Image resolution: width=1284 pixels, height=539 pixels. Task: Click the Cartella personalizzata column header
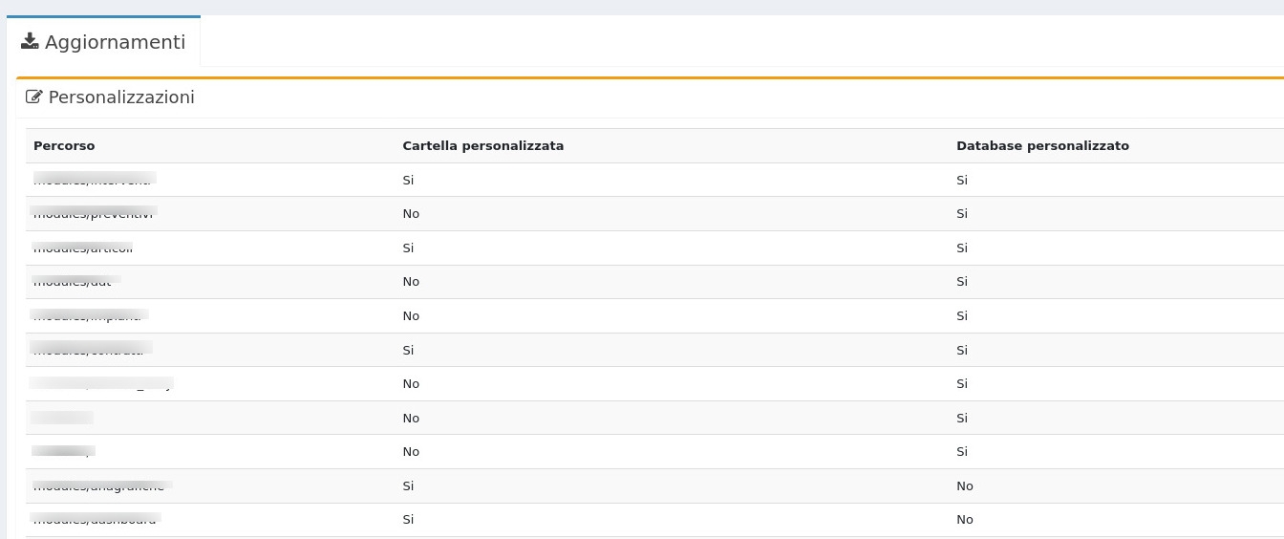coord(482,146)
